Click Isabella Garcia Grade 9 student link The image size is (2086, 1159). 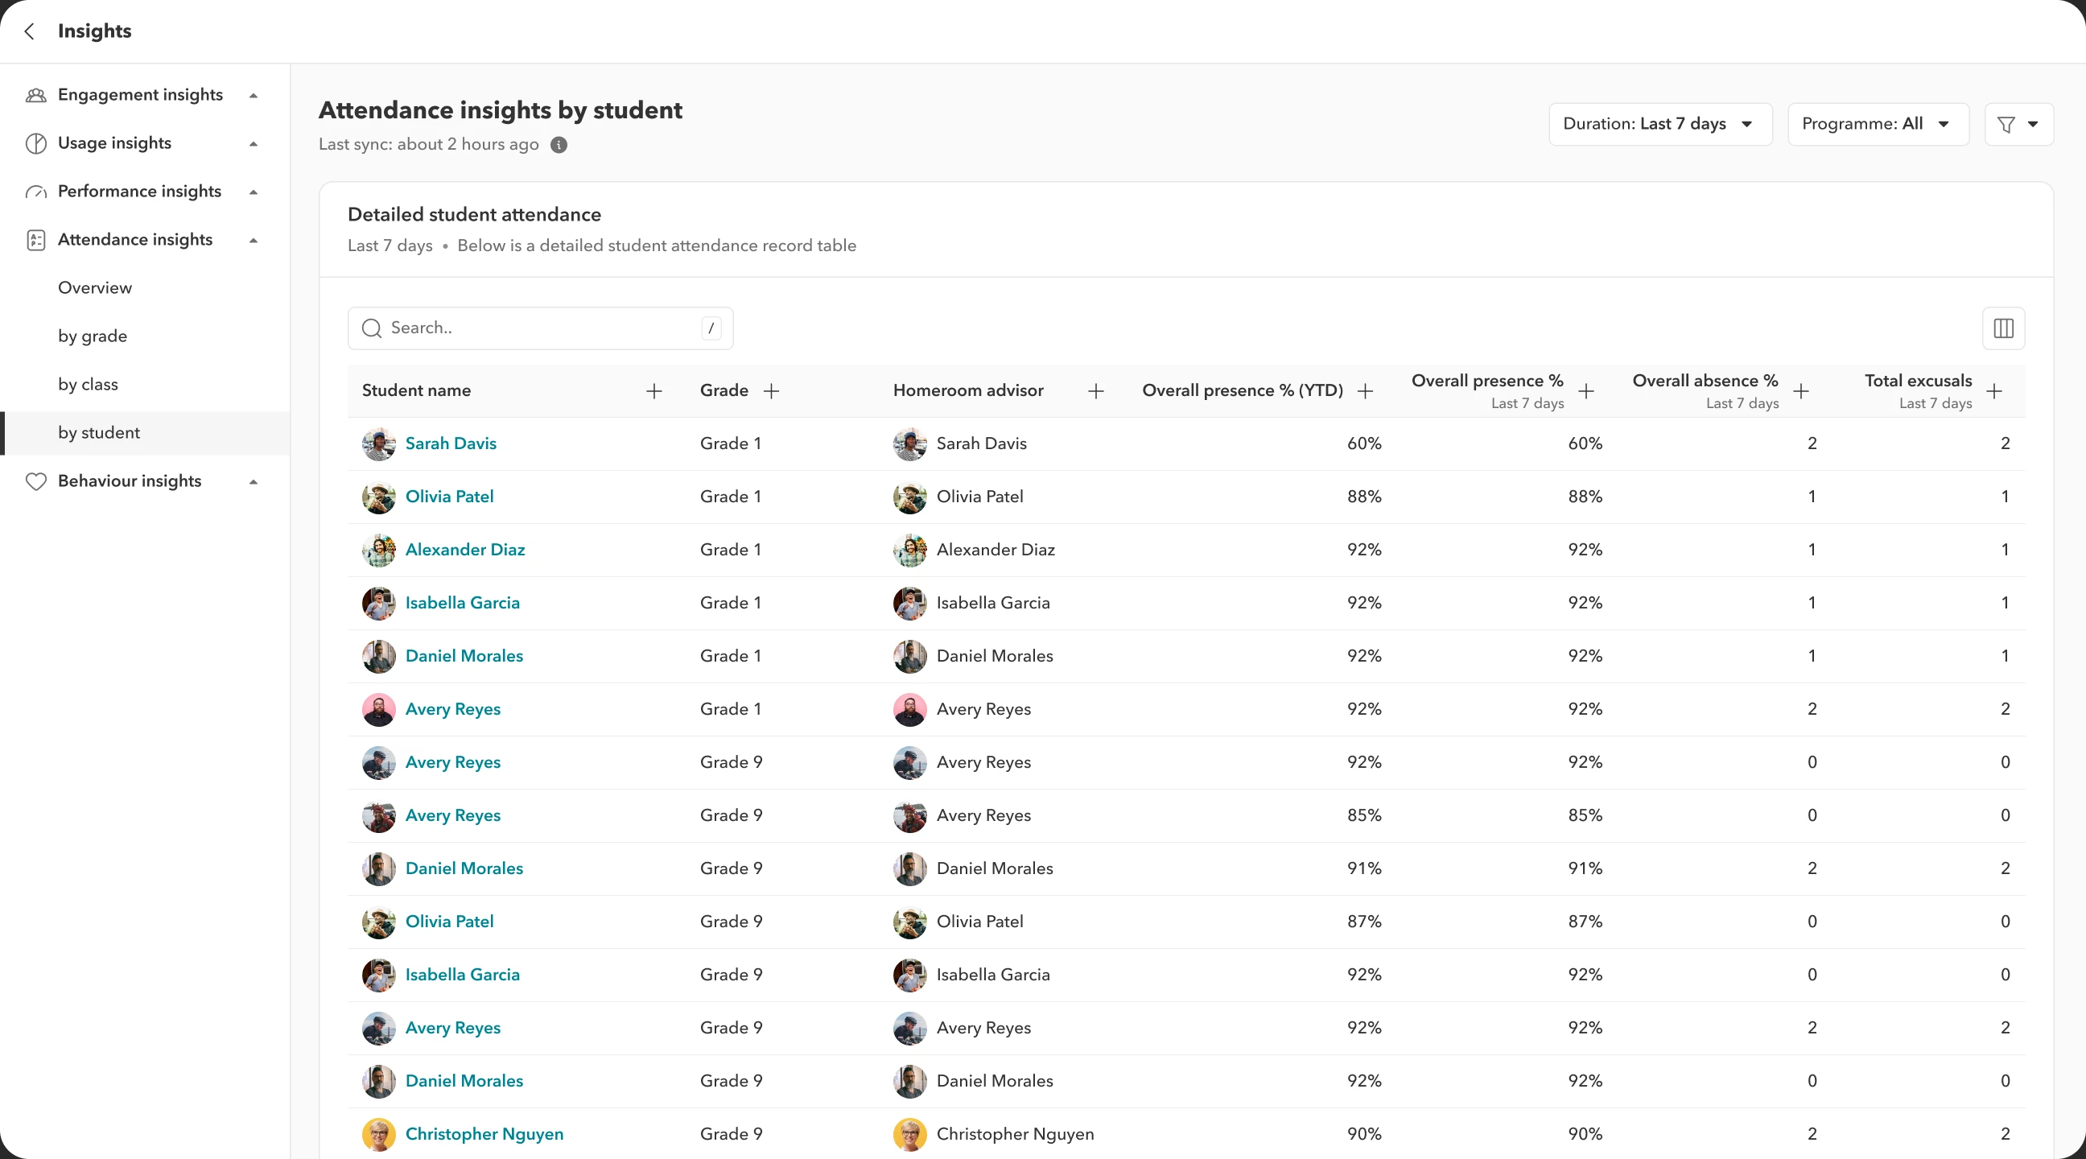pos(463,975)
